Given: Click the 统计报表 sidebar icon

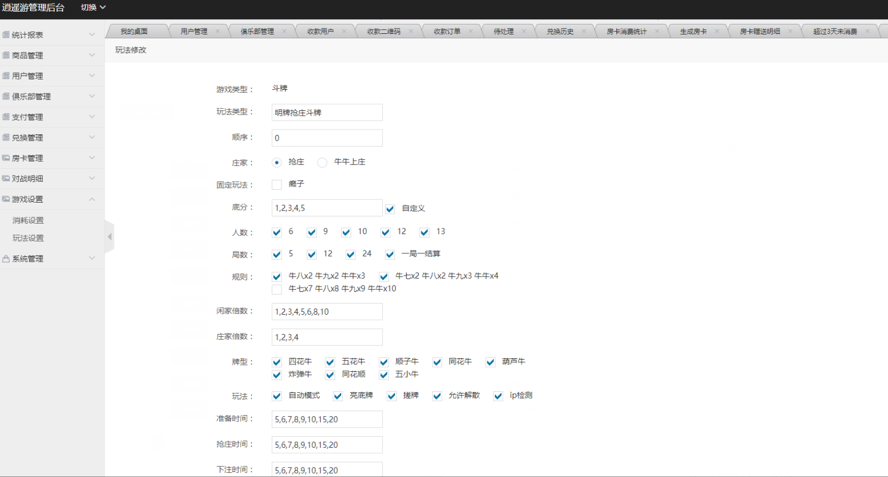Looking at the screenshot, I should coord(6,35).
